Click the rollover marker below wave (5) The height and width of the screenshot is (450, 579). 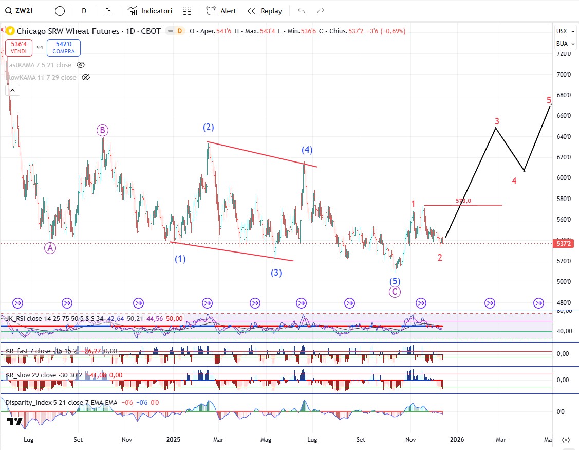point(421,303)
